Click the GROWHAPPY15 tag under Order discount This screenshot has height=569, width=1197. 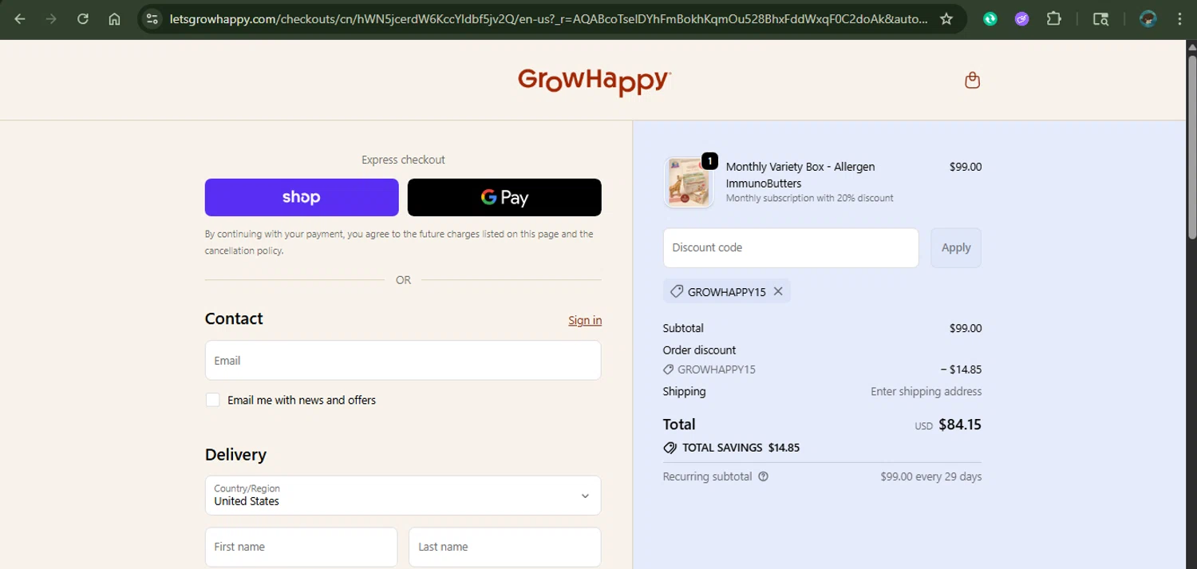(x=709, y=369)
